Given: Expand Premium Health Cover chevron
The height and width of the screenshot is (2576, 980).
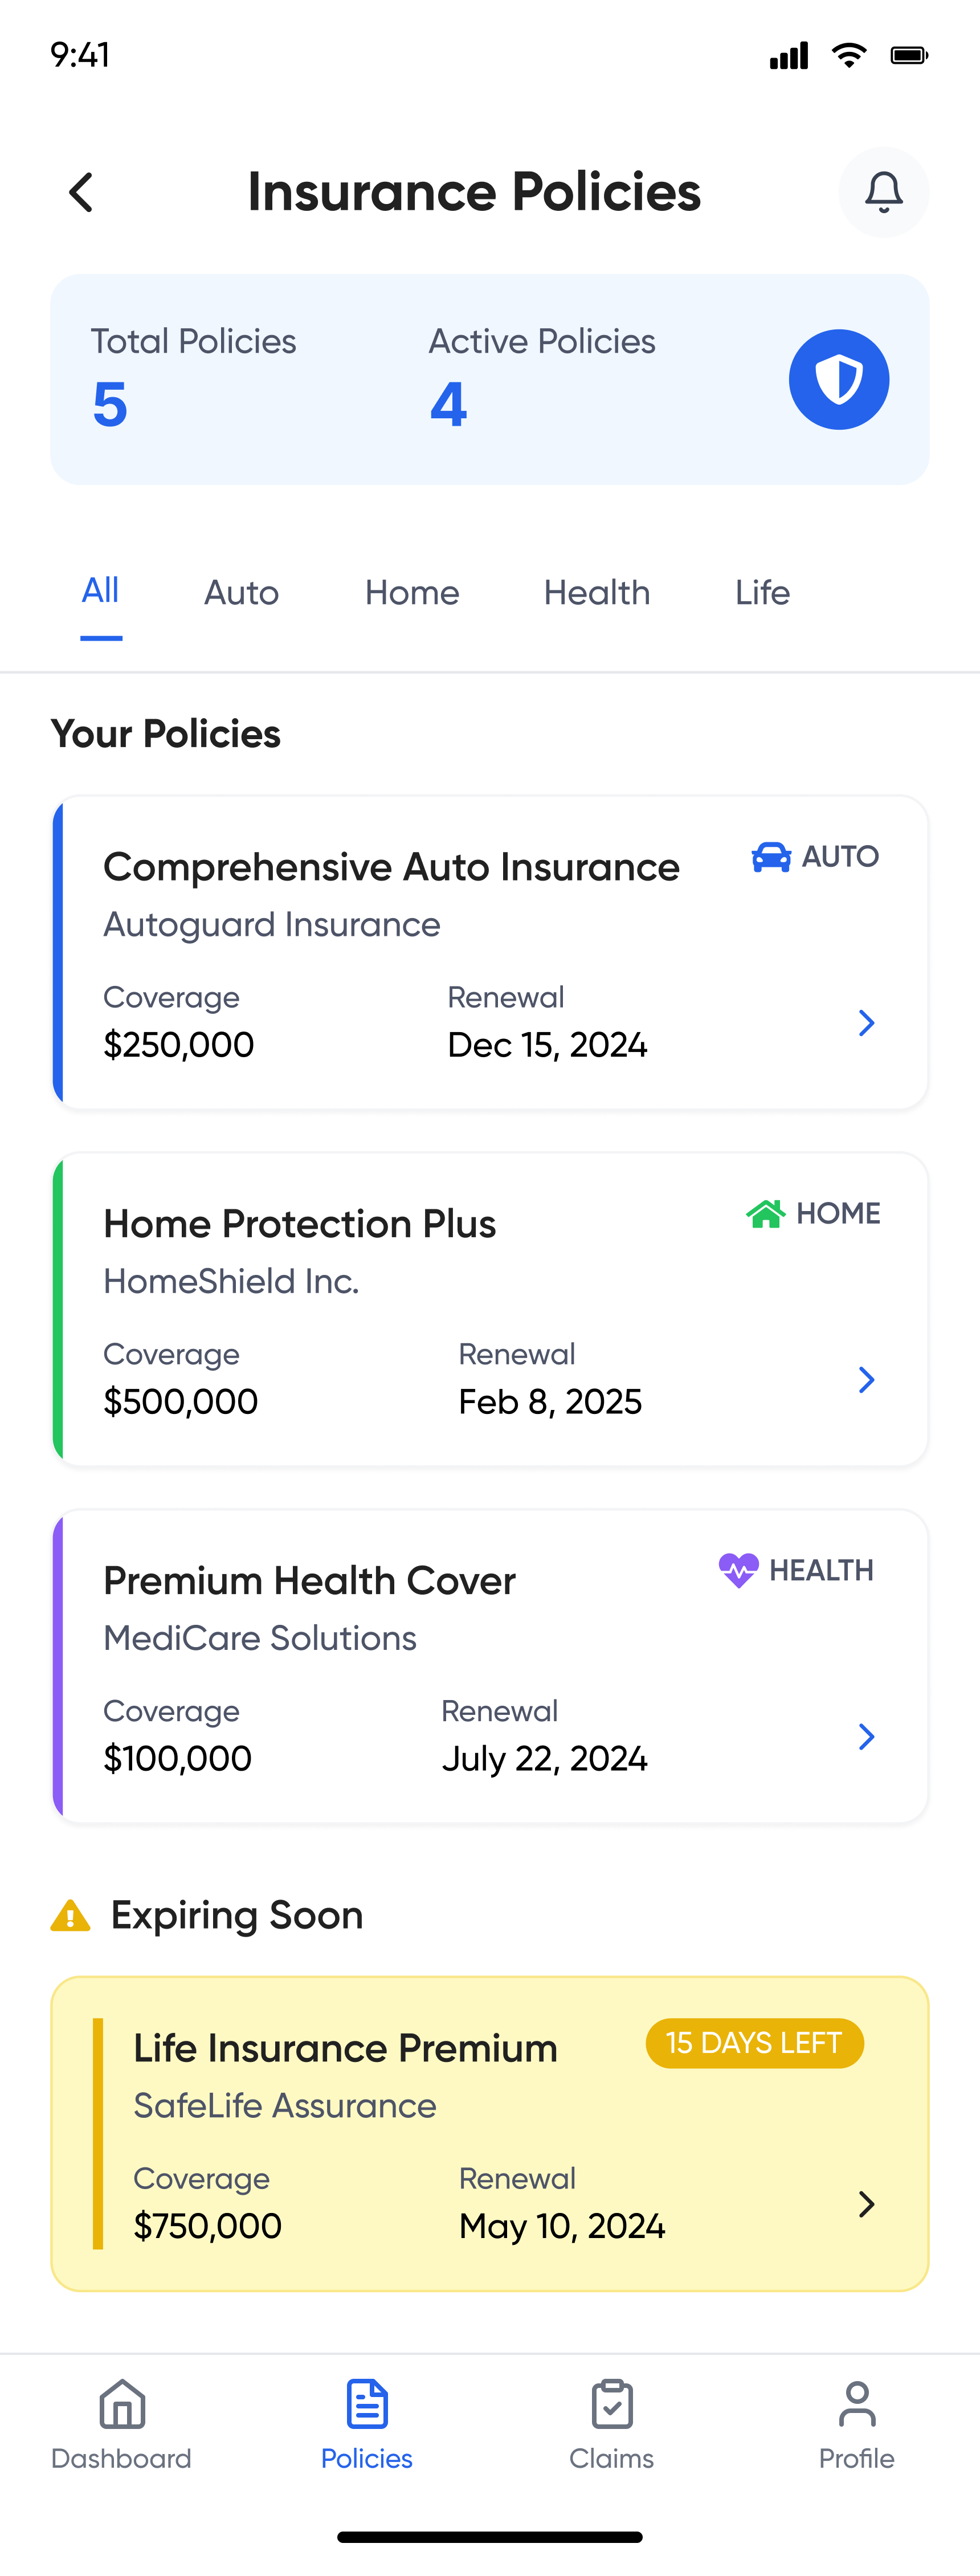Looking at the screenshot, I should [866, 1737].
